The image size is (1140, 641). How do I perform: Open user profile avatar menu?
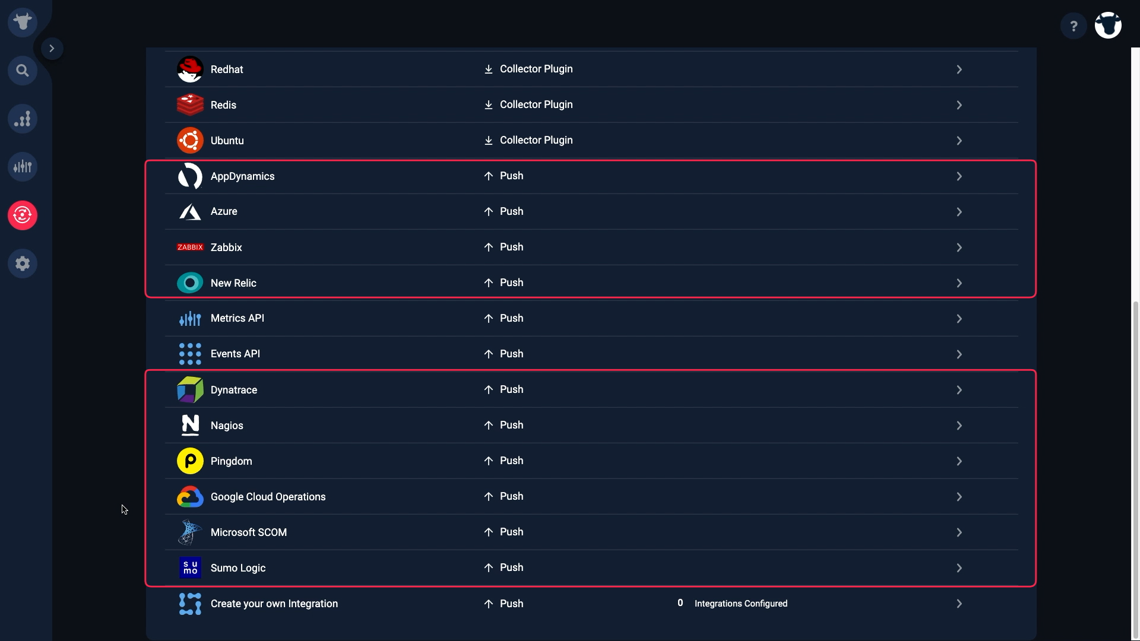coord(1108,26)
